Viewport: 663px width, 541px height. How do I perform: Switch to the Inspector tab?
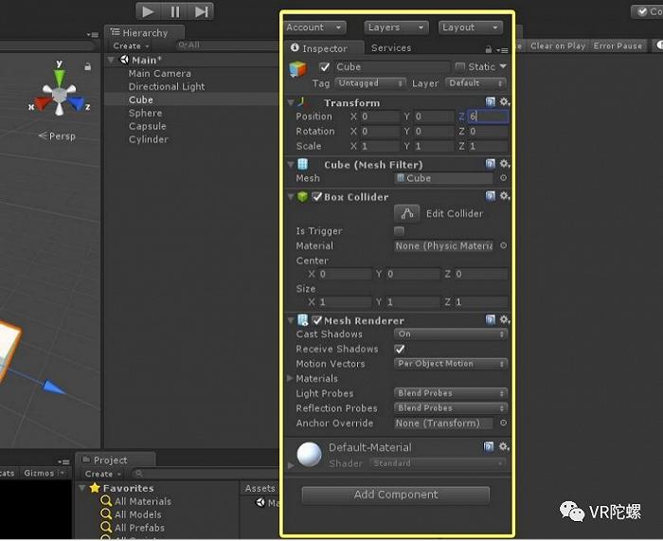tap(324, 47)
